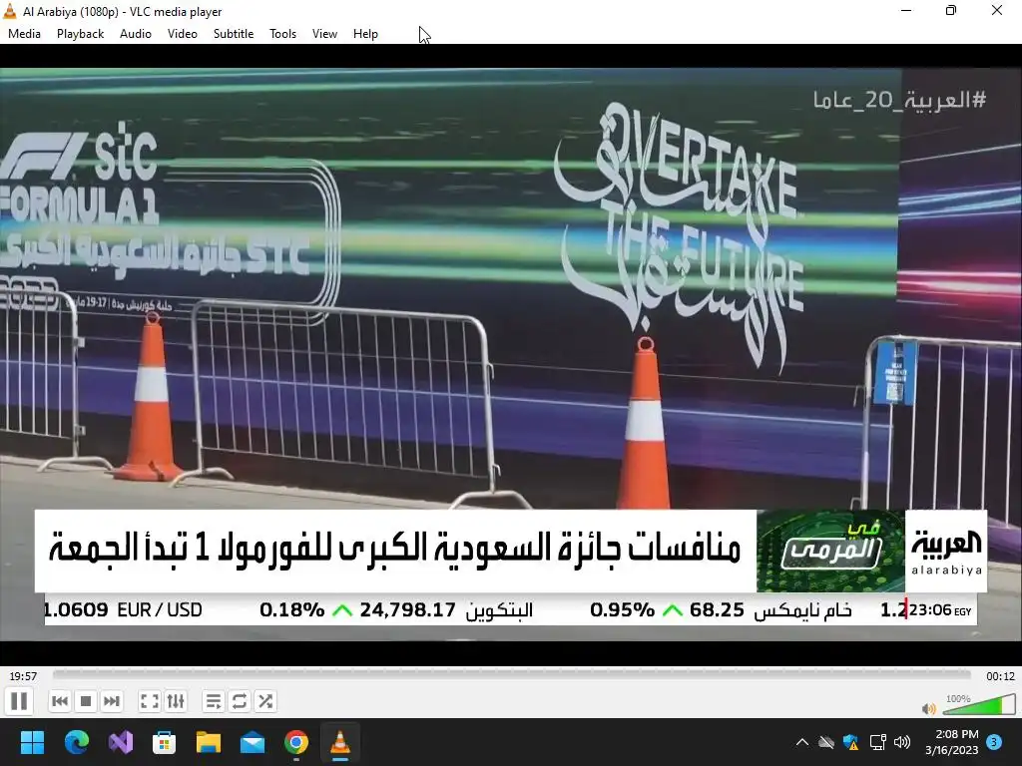Minimize the VLC window

tap(906, 10)
